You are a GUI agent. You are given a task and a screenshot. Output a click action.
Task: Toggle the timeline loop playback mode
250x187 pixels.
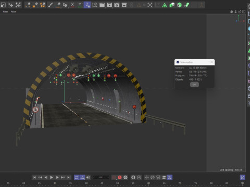(x=77, y=177)
